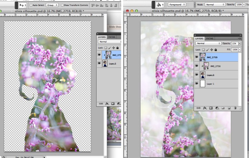This screenshot has height=158, width=249.
Task: Click Align Horizontal Centers icon
Action: click(111, 5)
